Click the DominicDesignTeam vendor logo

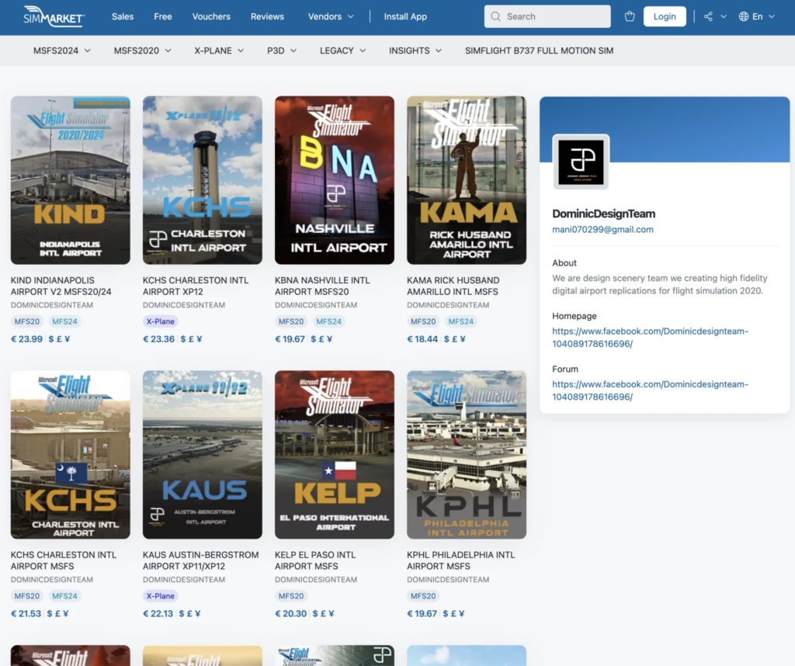(581, 162)
